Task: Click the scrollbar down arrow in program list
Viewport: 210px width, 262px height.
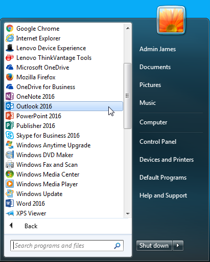Action: point(128,213)
